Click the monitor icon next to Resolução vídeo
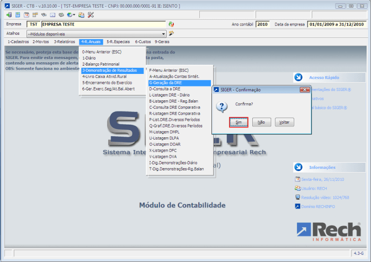The width and height of the screenshot is (371, 262). click(298, 197)
